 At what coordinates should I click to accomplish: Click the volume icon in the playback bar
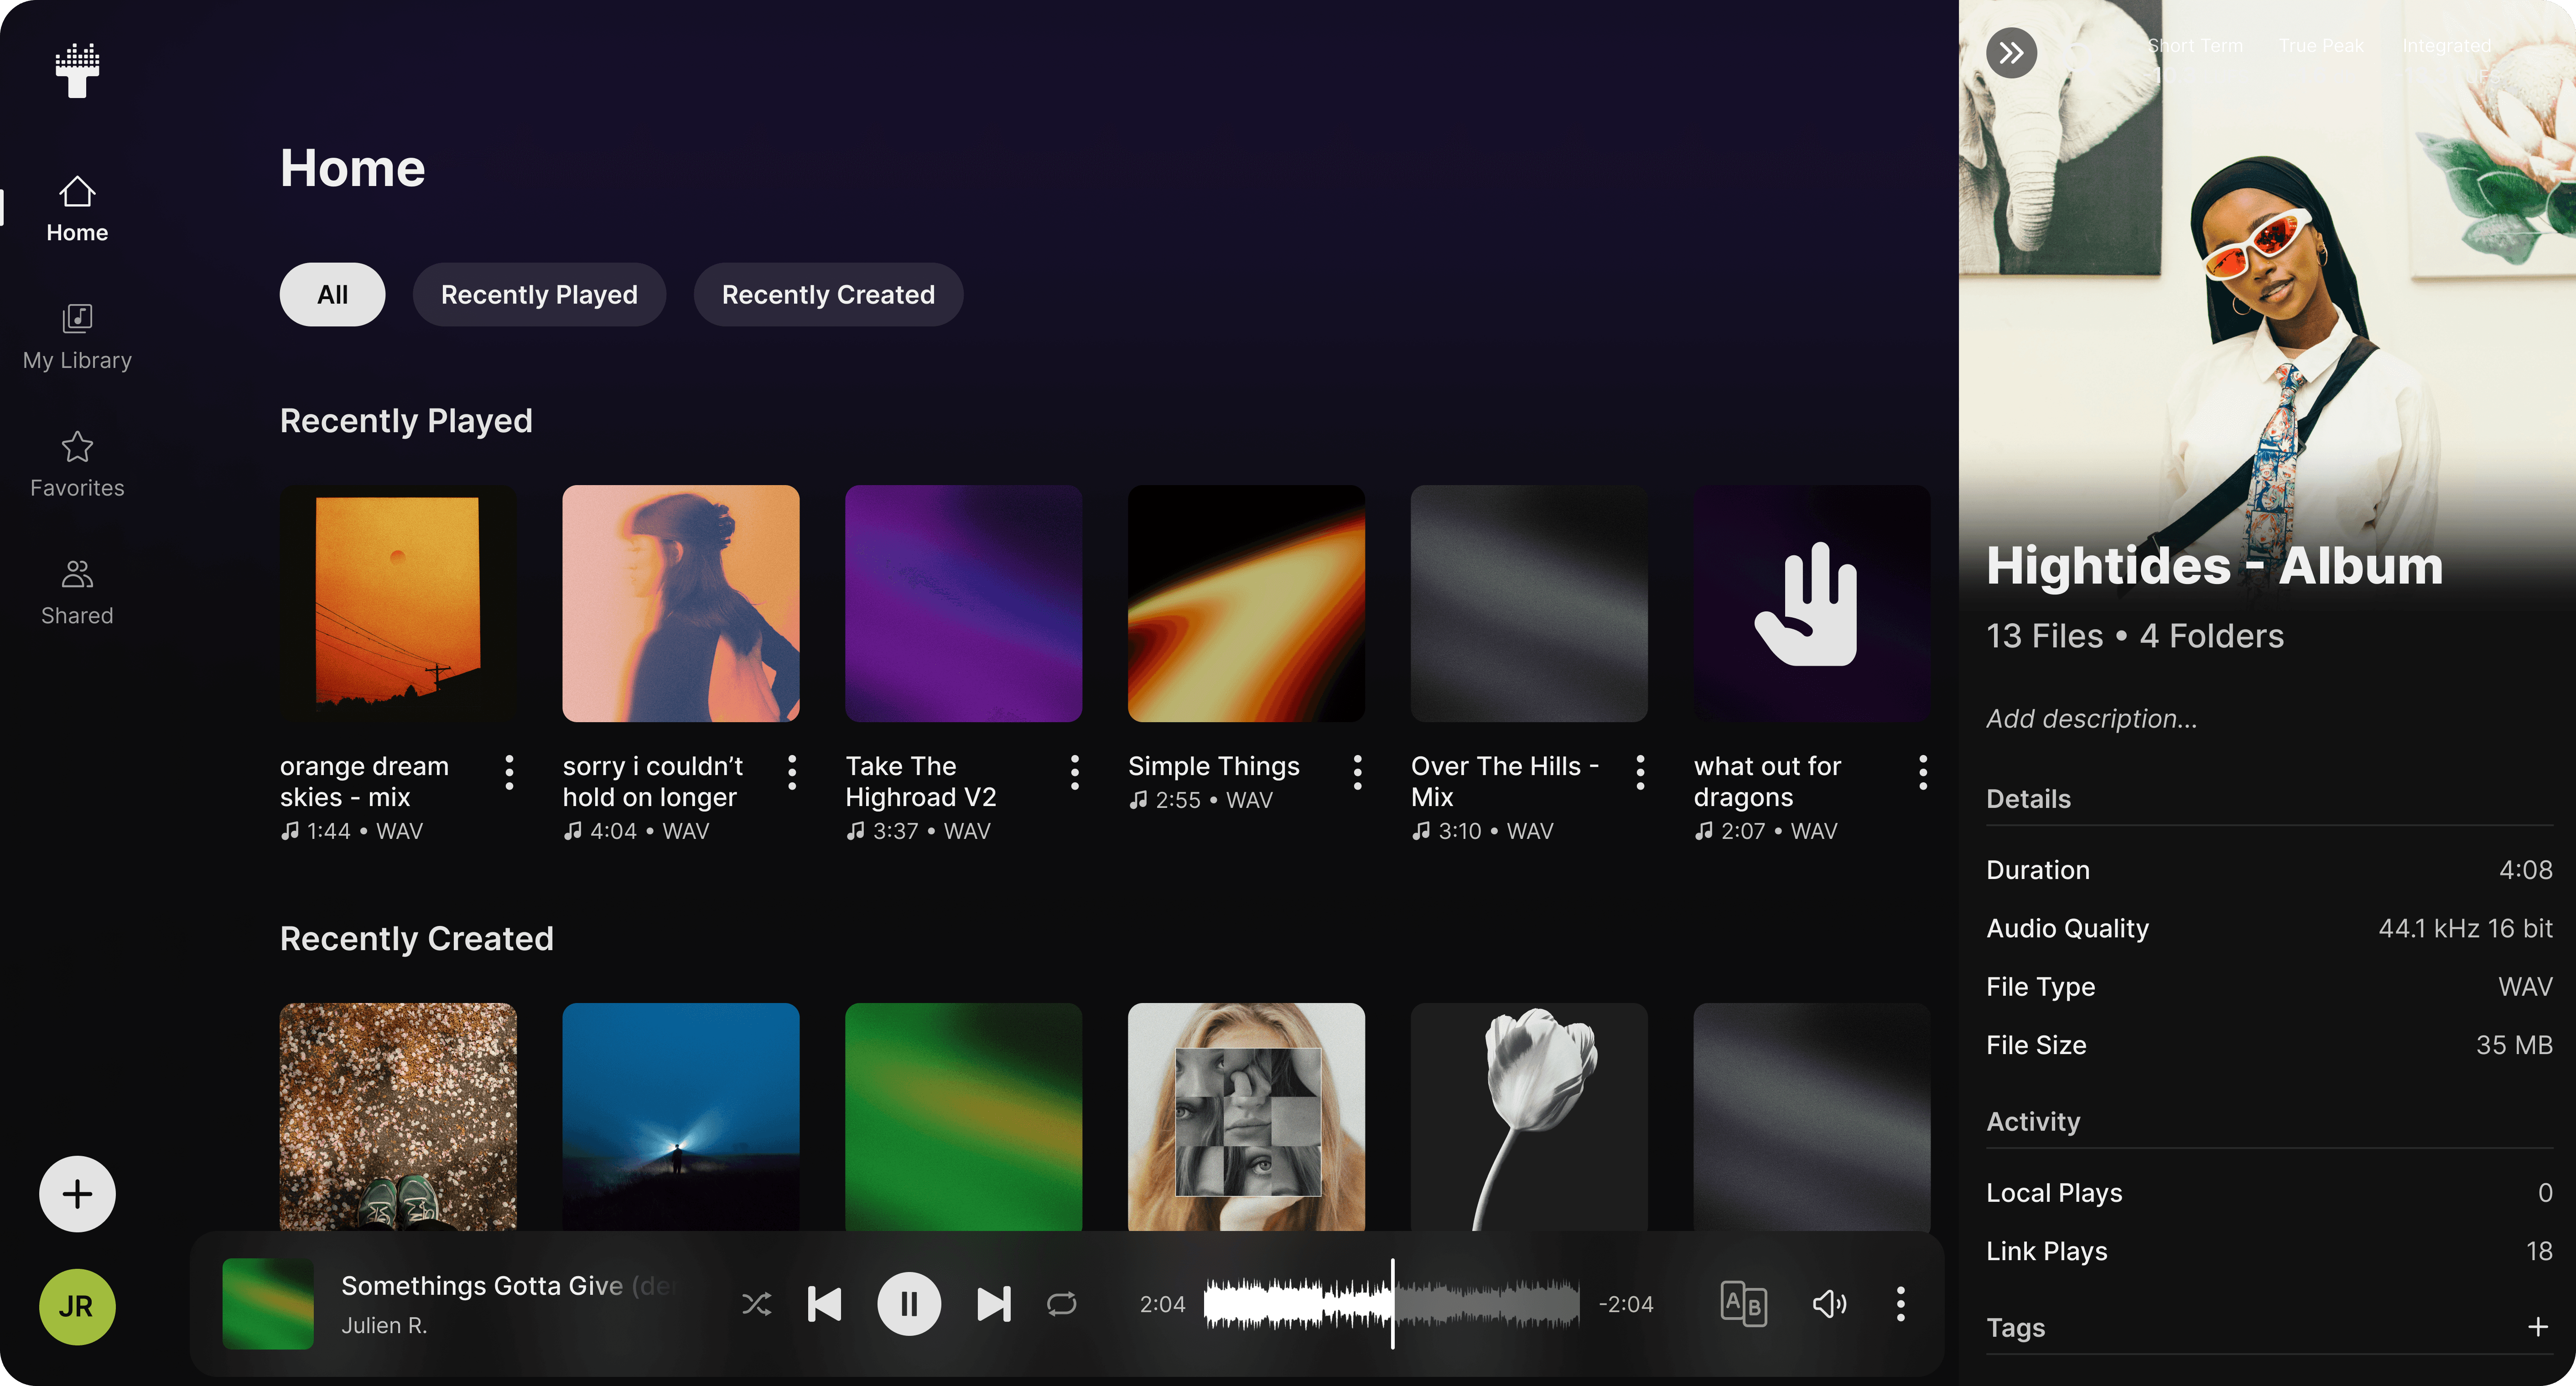pyautogui.click(x=1830, y=1304)
